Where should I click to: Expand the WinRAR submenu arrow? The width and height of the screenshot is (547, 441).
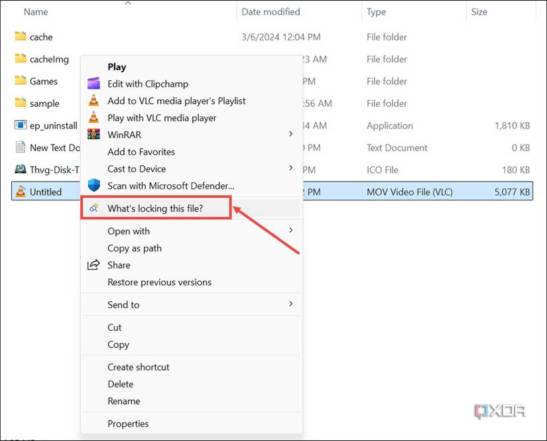click(x=290, y=133)
